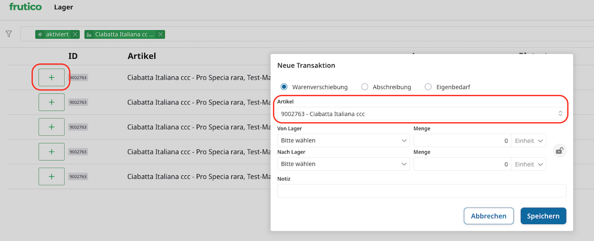The image size is (594, 241).
Task: Open the Artikel selection dropdown
Action: (421, 114)
